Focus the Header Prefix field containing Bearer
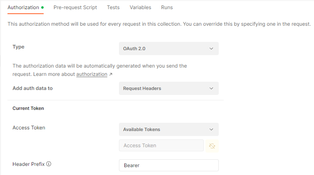The image size is (314, 175). coord(168,165)
